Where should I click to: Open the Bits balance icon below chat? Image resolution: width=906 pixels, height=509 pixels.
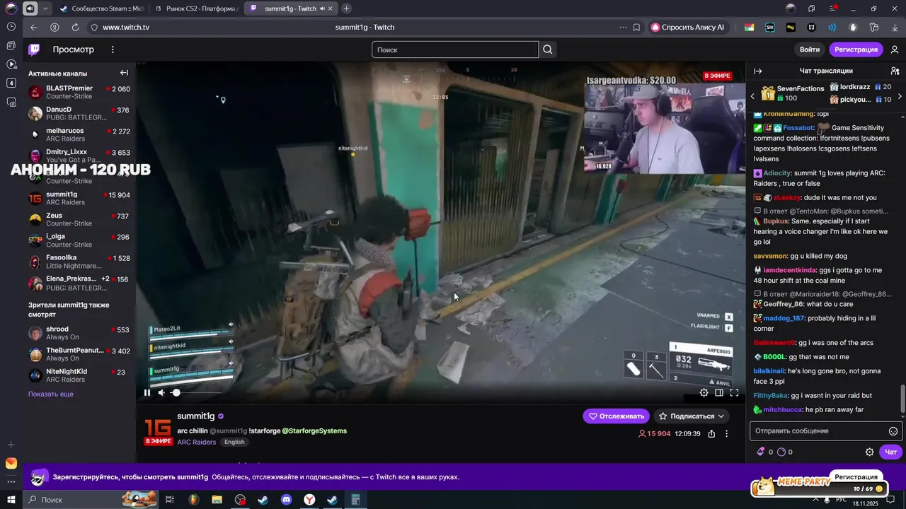pos(761,452)
